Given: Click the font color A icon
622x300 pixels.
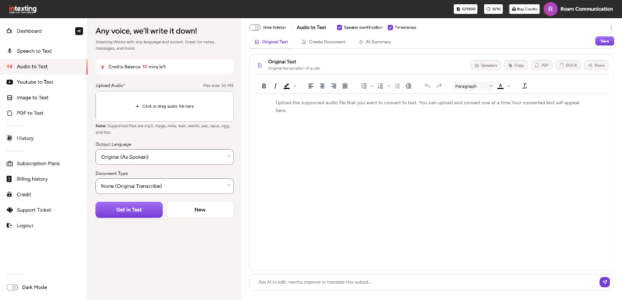Looking at the screenshot, I should click(501, 86).
